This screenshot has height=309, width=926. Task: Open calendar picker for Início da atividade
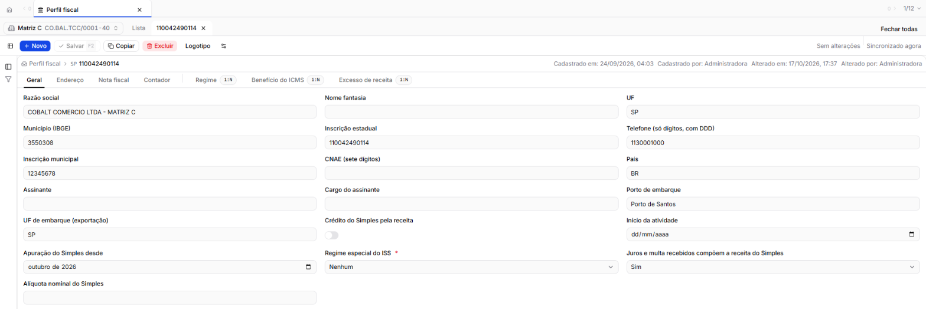click(911, 235)
